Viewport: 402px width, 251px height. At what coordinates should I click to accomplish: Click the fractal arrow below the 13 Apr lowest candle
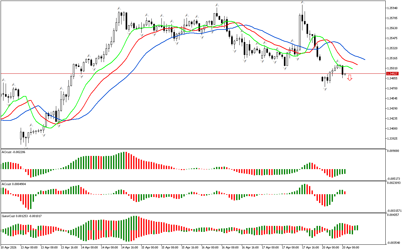click(x=26, y=147)
